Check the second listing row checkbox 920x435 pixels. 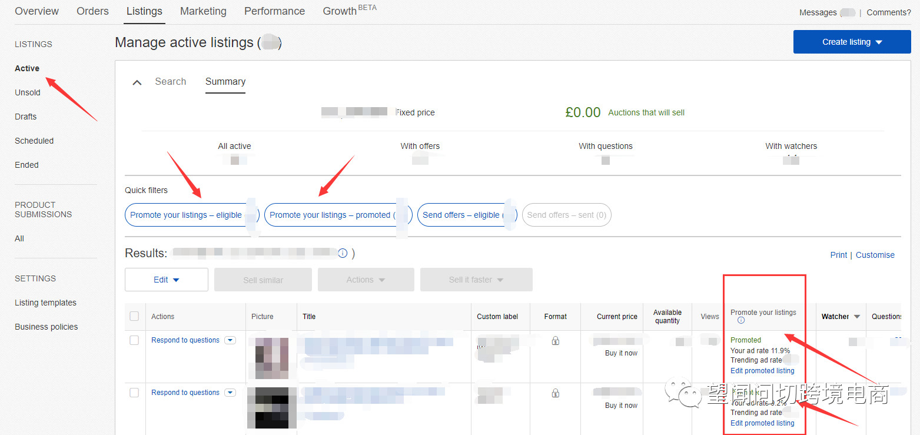pos(134,393)
